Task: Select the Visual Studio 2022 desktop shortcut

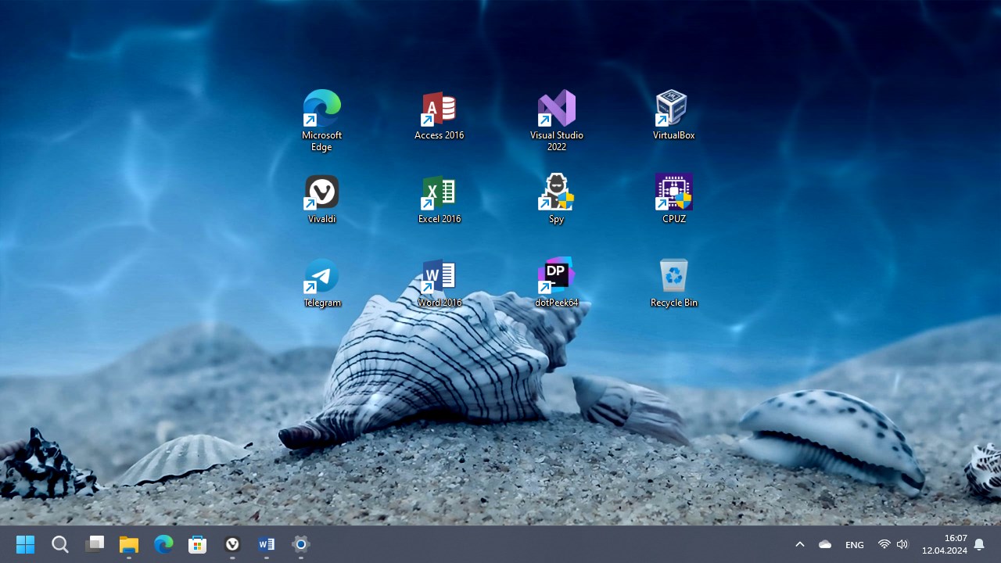Action: [556, 120]
